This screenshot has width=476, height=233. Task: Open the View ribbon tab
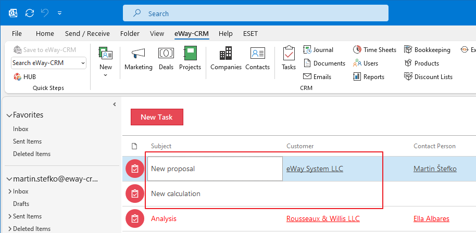157,34
